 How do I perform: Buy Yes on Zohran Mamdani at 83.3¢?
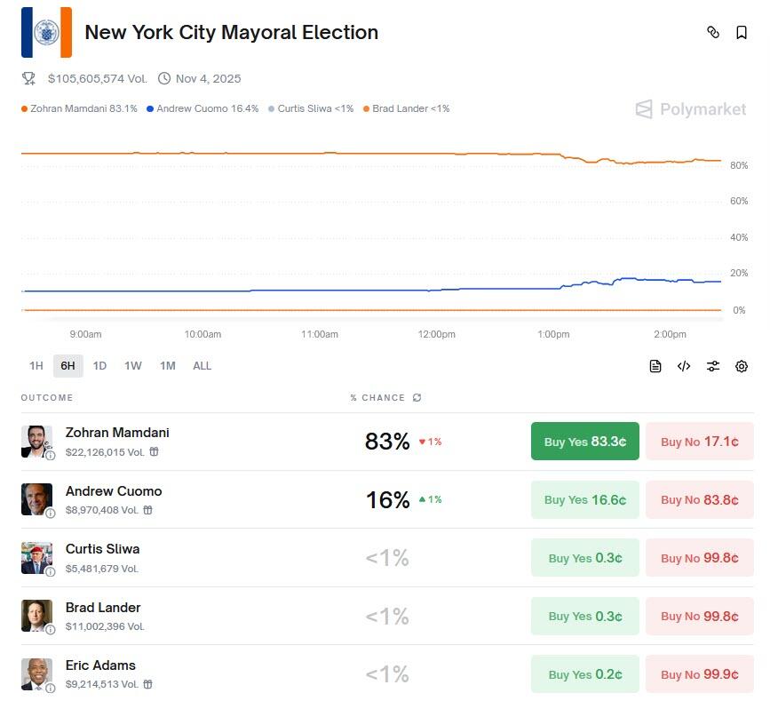tap(584, 442)
